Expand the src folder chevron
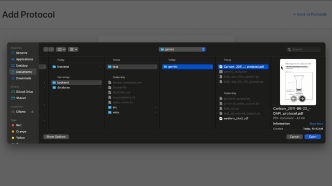This screenshot has width=332, height=186. click(x=156, y=107)
